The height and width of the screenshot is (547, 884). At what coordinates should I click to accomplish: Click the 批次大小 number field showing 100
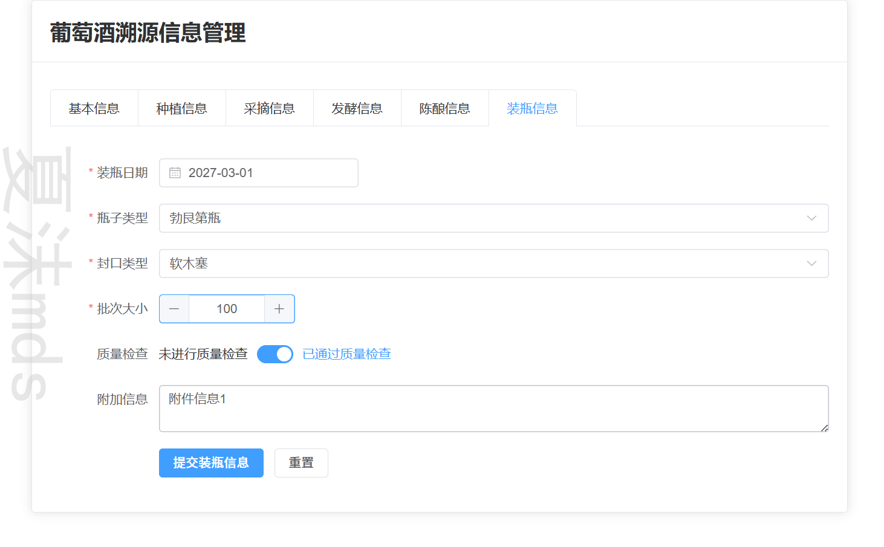point(227,309)
